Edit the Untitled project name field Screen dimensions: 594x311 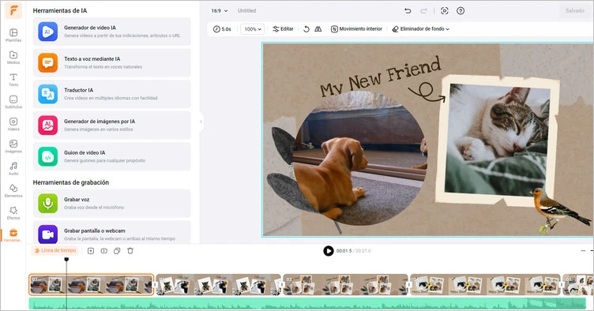(246, 10)
